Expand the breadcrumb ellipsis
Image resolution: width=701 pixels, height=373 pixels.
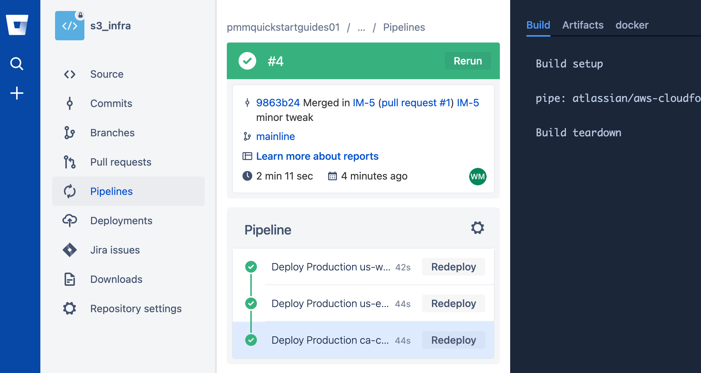pos(361,27)
